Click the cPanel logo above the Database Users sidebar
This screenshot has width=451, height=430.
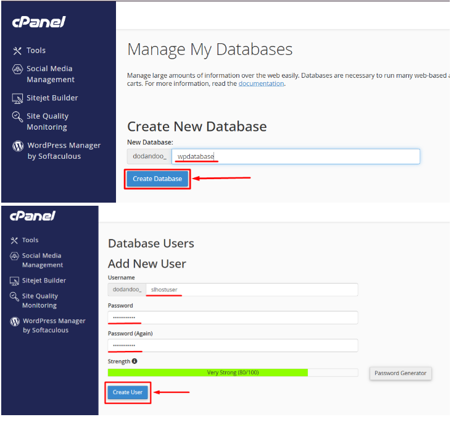pos(33,216)
